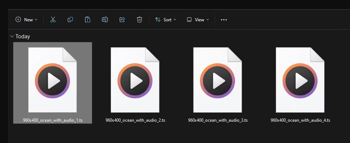
Task: Collapse the Today group chevron
Action: pyautogui.click(x=12, y=36)
